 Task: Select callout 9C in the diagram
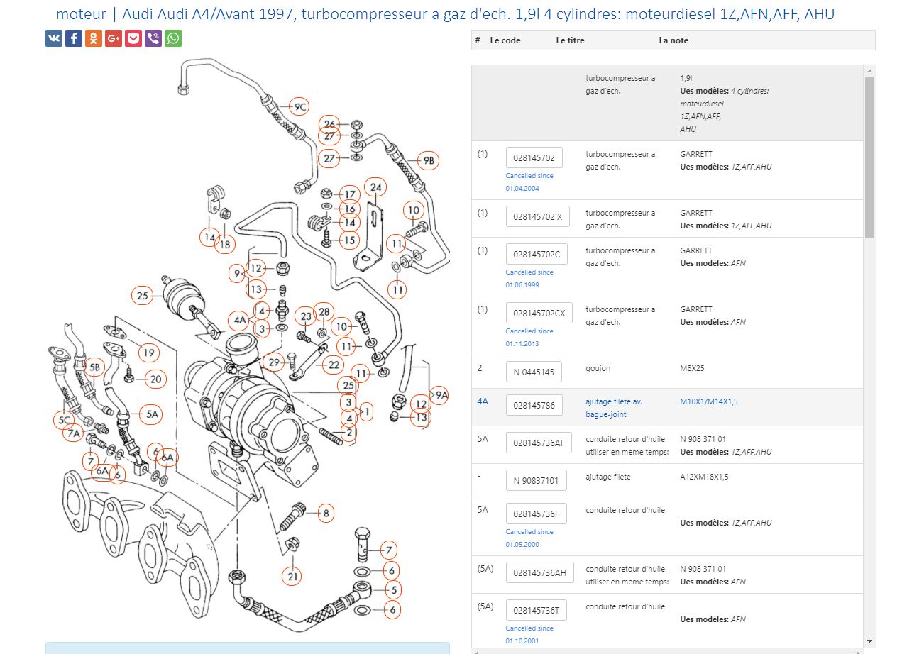click(x=299, y=106)
